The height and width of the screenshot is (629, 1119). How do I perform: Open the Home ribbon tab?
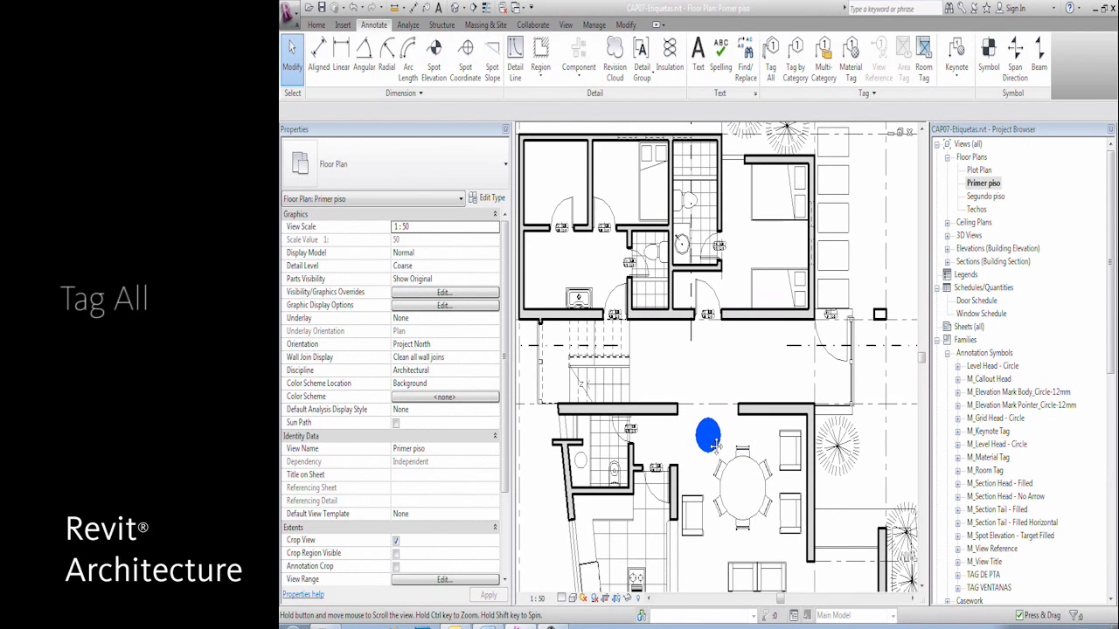click(x=316, y=25)
